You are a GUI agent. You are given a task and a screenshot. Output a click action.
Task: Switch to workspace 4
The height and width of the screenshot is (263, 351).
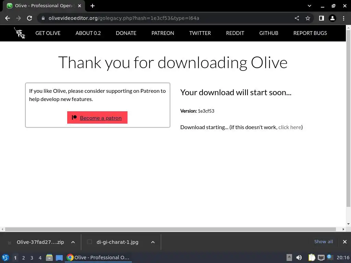40,258
